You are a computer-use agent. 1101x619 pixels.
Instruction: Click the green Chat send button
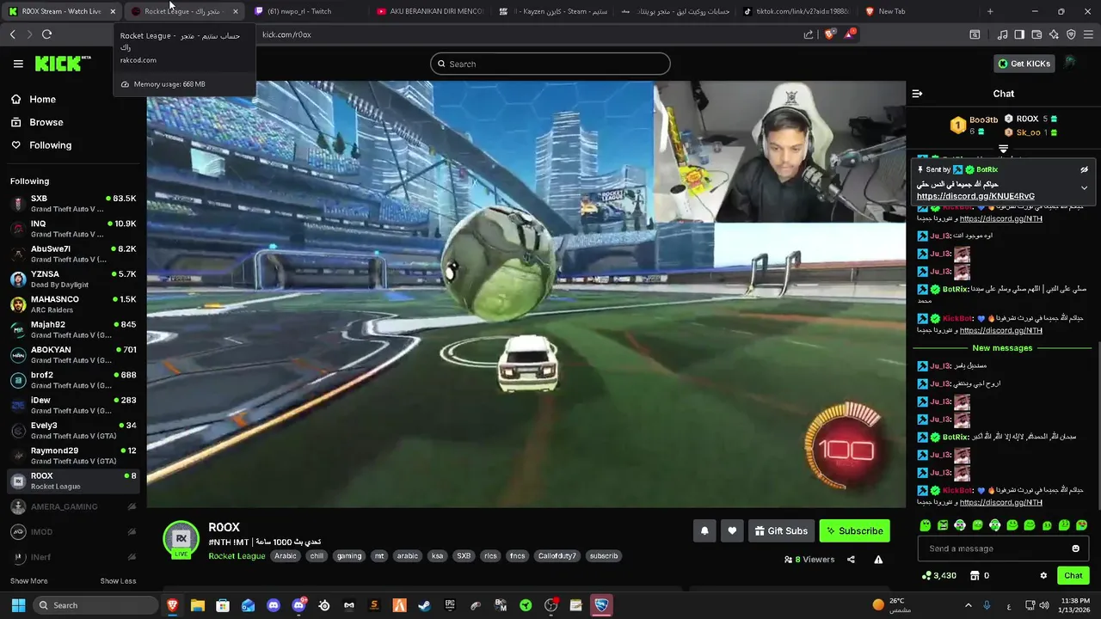(1073, 576)
